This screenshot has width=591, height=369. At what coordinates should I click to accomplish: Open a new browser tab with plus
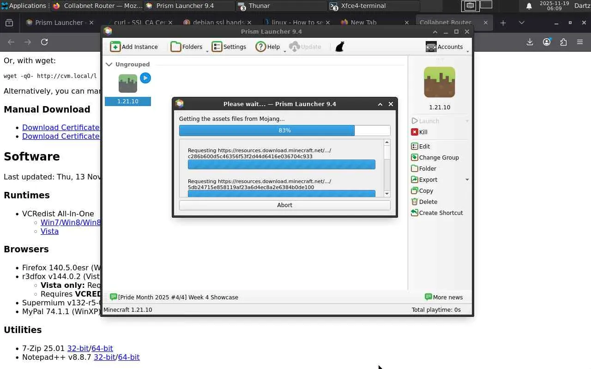503,23
